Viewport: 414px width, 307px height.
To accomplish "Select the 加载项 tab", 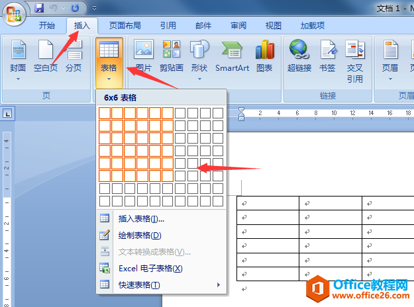I will click(x=313, y=26).
